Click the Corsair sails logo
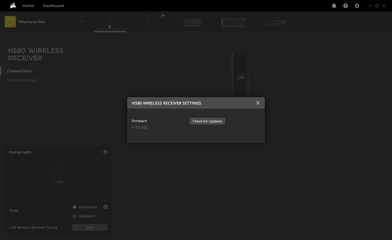Image resolution: width=392 pixels, height=240 pixels. (x=13, y=6)
